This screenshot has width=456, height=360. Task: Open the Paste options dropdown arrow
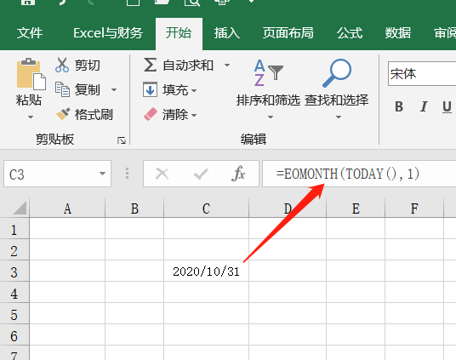coord(31,117)
